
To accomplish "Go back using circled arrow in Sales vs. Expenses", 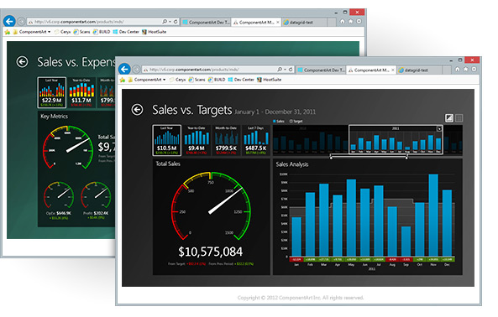I will [x=22, y=62].
